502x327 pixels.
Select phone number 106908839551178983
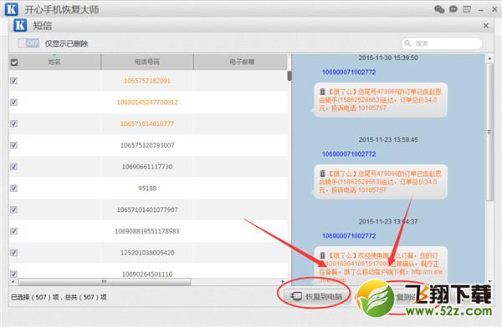tap(147, 231)
